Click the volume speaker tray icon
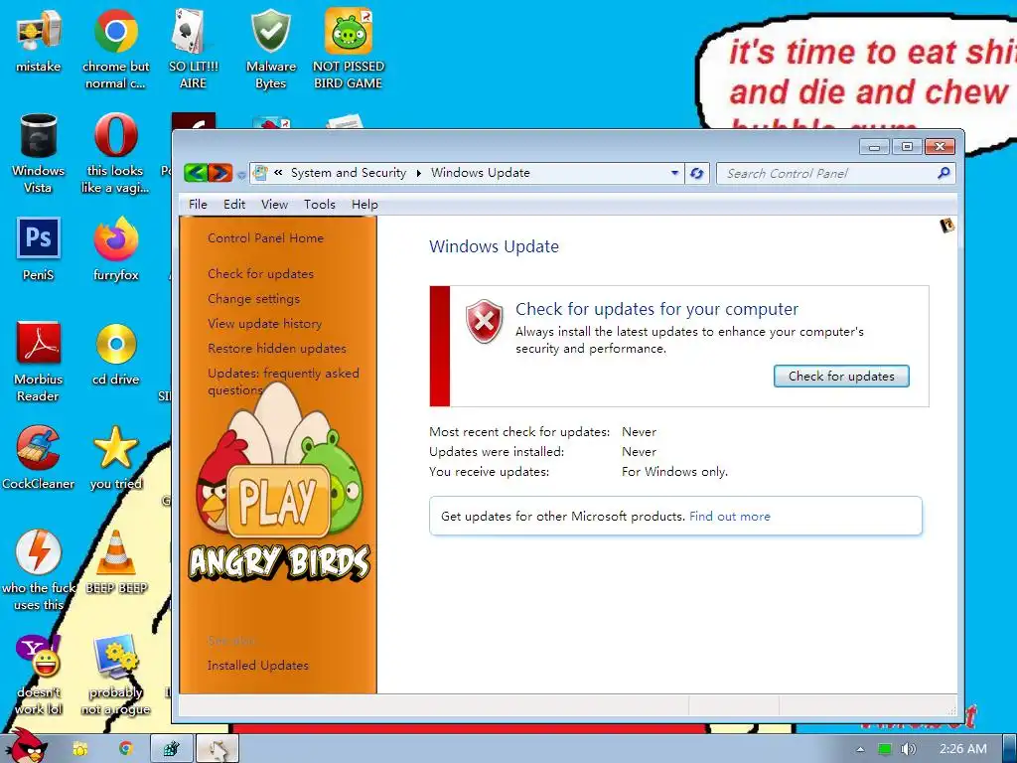1017x763 pixels. click(908, 749)
